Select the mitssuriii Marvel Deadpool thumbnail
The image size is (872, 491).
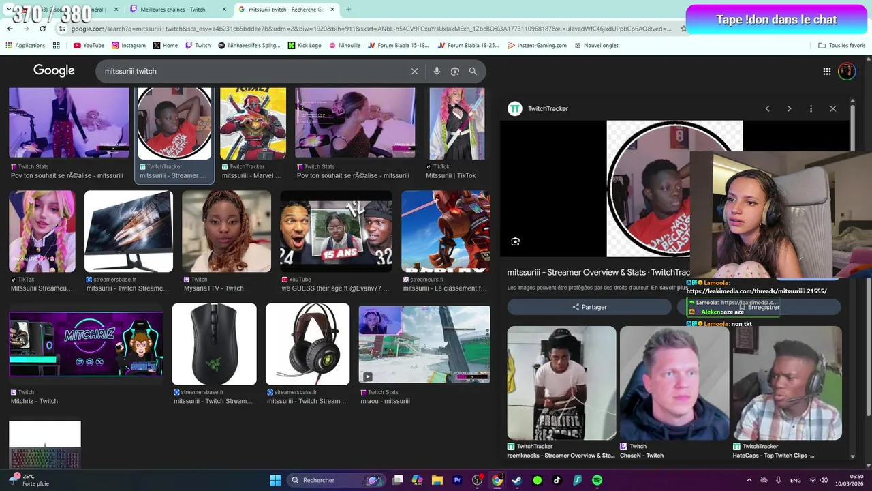[x=253, y=123]
